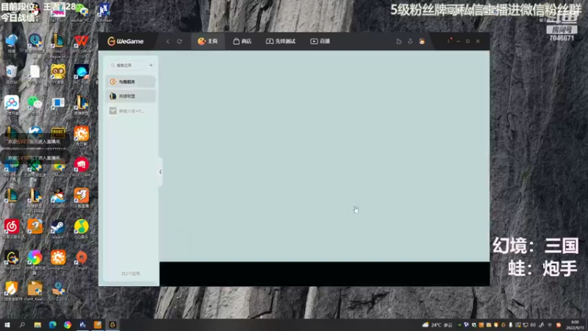Switch to the 商店 store tab
This screenshot has width=588, height=331.
click(x=243, y=41)
